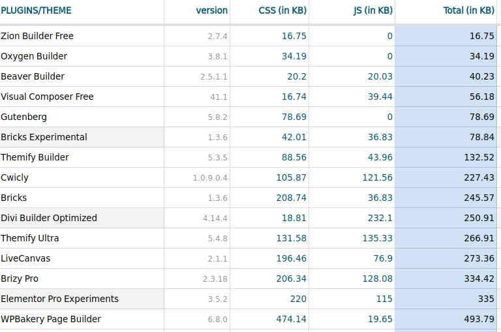Select the Cwicly name cell
501x332 pixels.
15,177
